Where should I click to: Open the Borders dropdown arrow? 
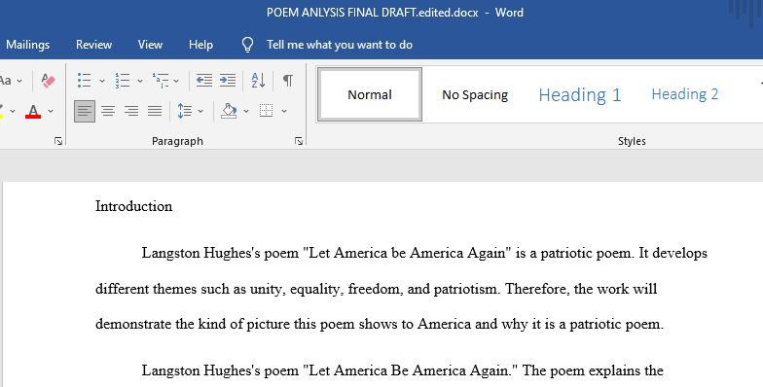click(284, 111)
